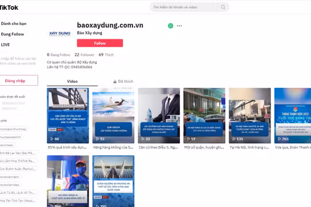Click the 0 Đang Follow count

click(x=59, y=55)
